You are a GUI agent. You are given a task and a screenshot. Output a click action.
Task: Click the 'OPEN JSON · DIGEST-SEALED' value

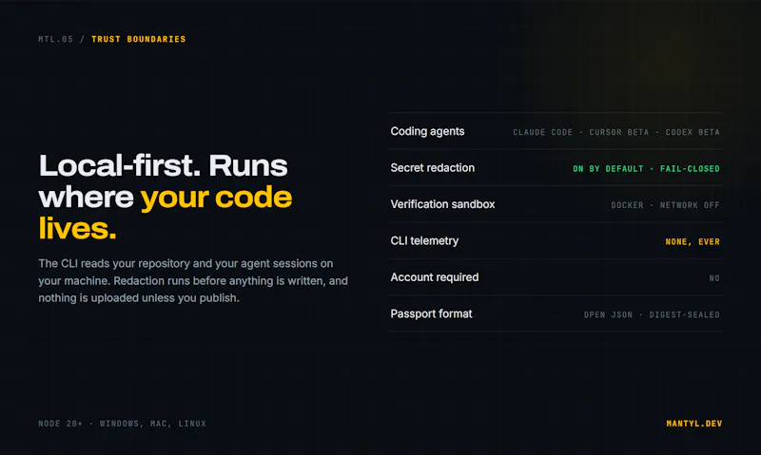point(652,315)
